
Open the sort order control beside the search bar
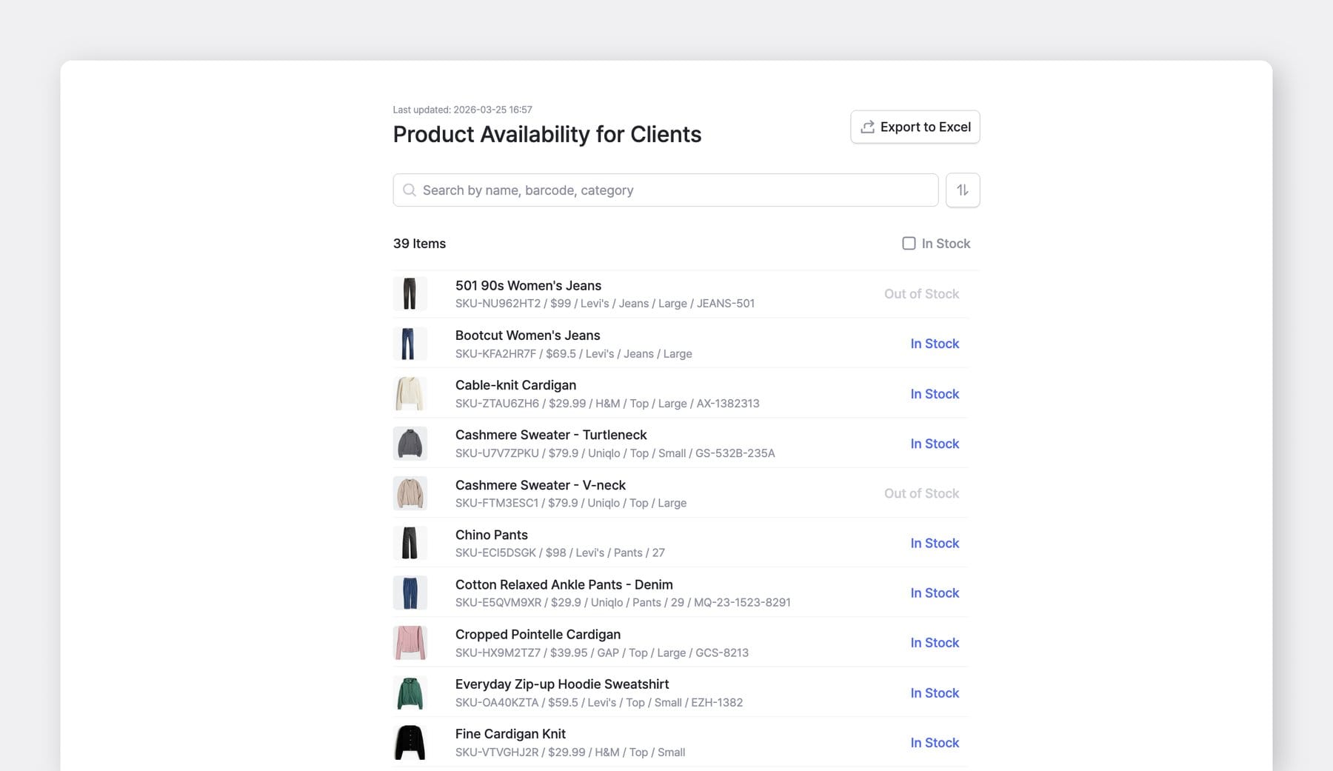tap(962, 190)
